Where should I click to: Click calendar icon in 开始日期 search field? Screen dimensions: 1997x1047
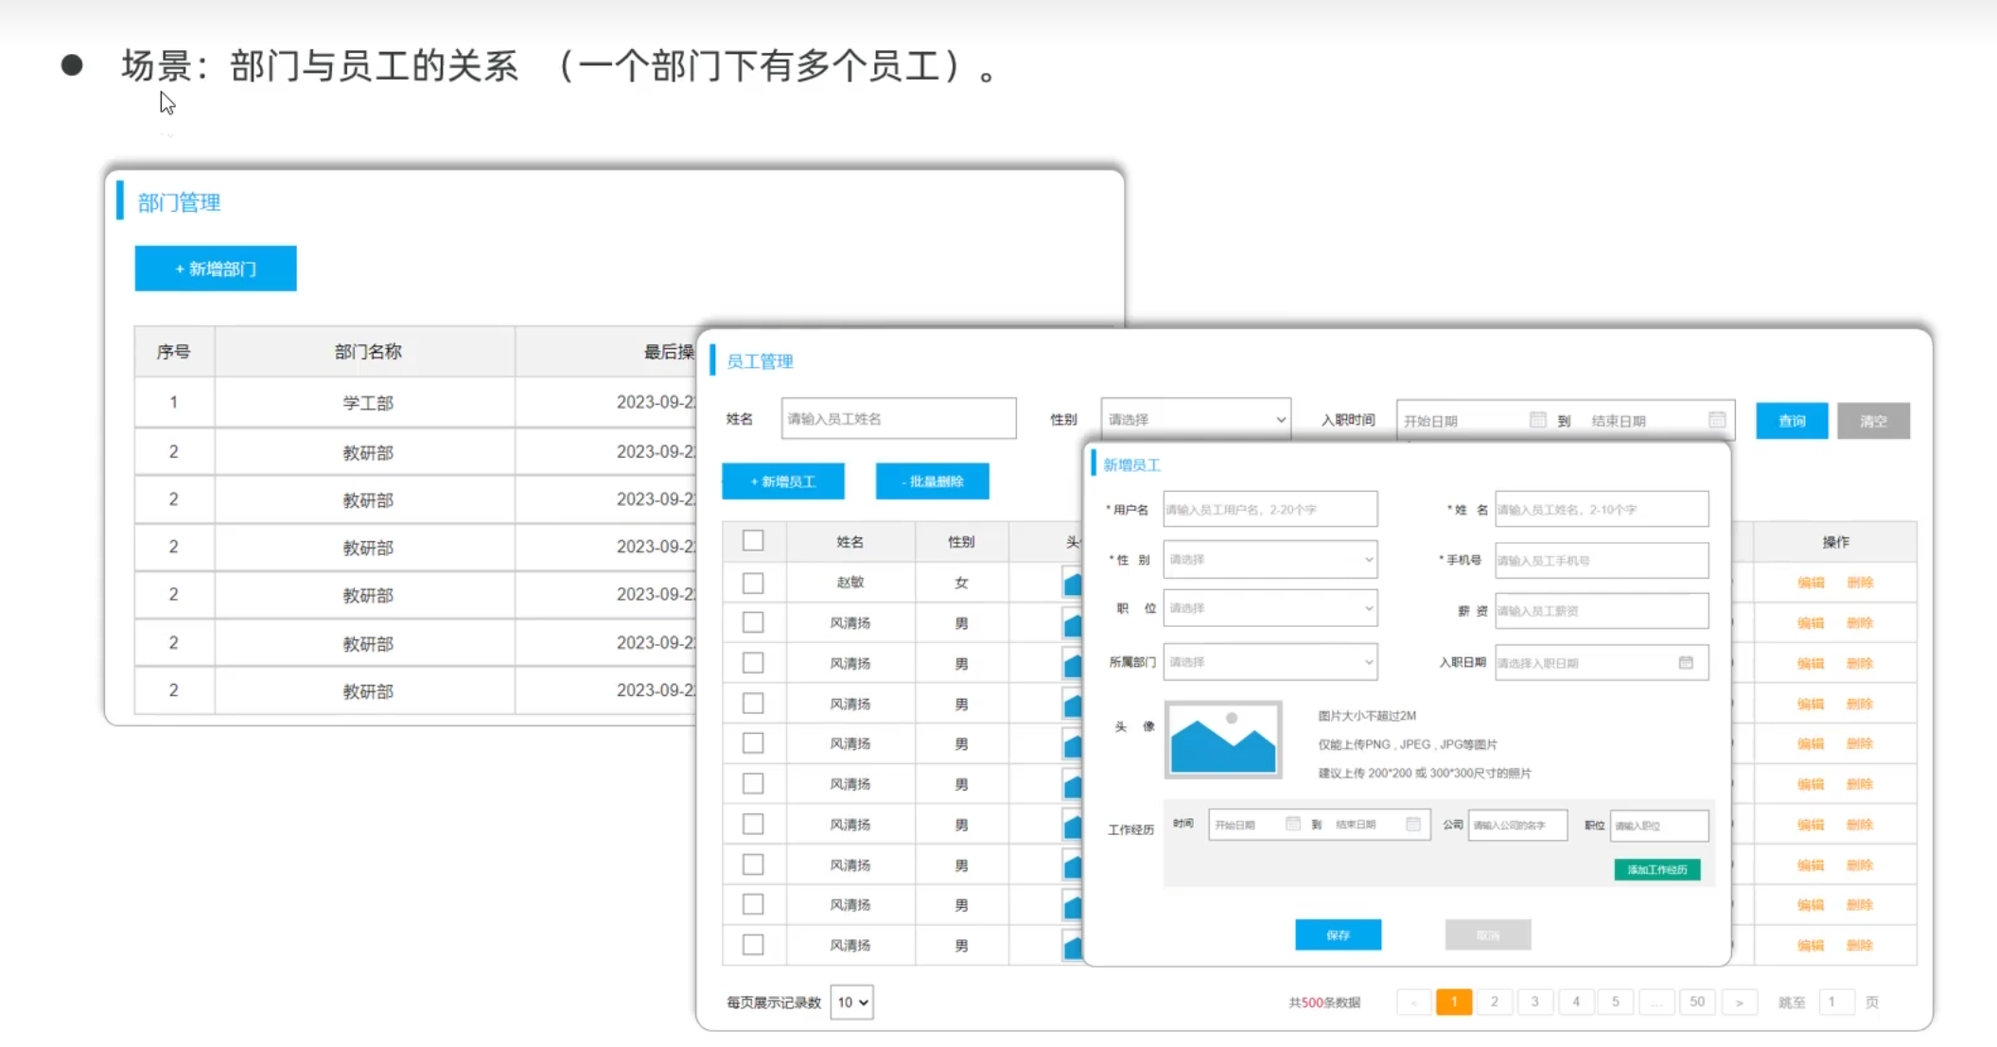point(1537,420)
